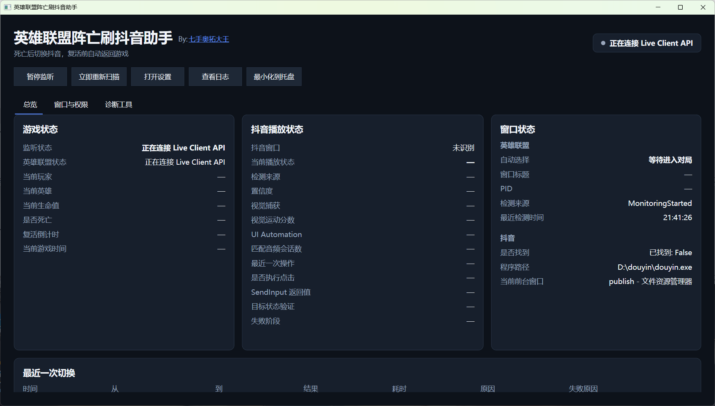The image size is (715, 406).
Task: Select the 窗口标题 label
Action: click(515, 174)
